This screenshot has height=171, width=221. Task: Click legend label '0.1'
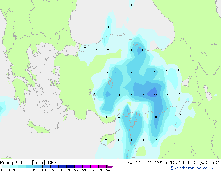click(3, 170)
